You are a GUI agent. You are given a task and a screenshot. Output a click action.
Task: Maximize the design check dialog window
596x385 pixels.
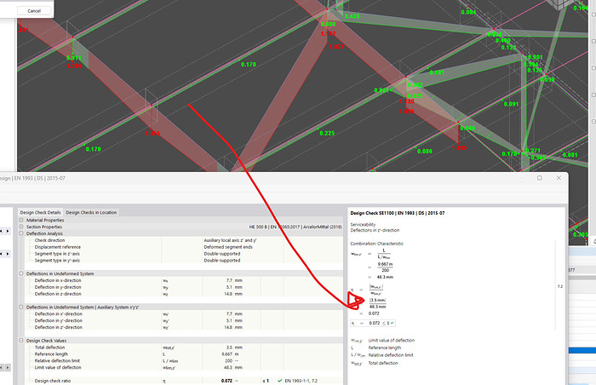click(x=539, y=177)
